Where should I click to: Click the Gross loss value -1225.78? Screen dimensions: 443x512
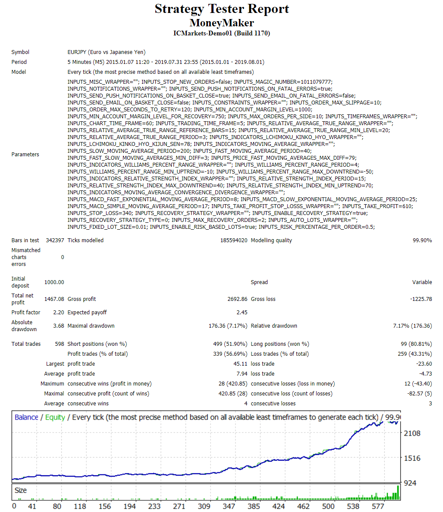[x=421, y=299]
